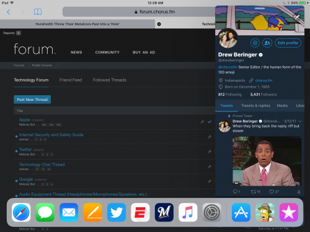The height and width of the screenshot is (232, 310).
Task: Open the iTunes Store star app
Action: [289, 212]
